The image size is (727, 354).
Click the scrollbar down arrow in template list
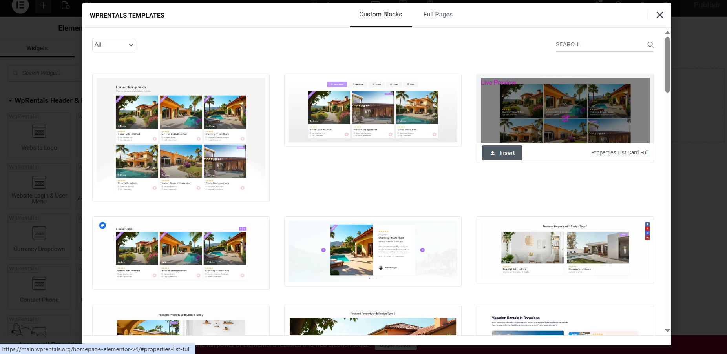click(x=667, y=330)
